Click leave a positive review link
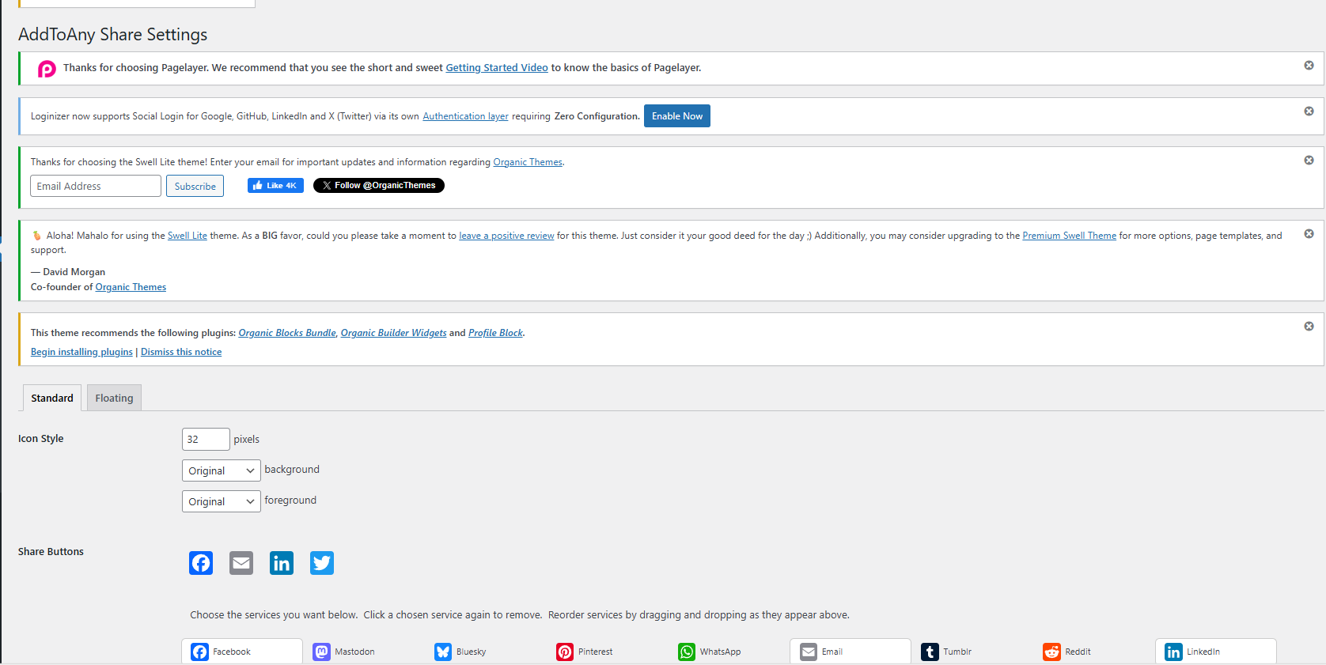1326x665 pixels. (x=506, y=236)
